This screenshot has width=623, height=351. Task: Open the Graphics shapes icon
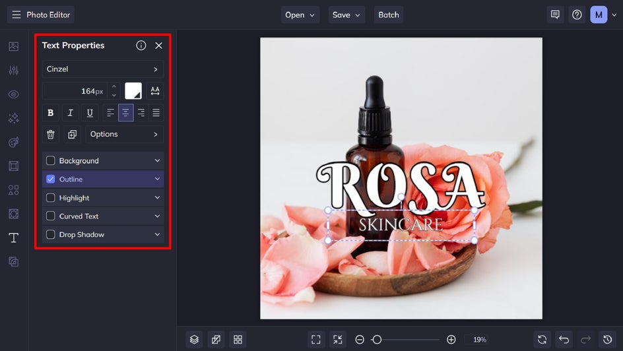[13, 190]
